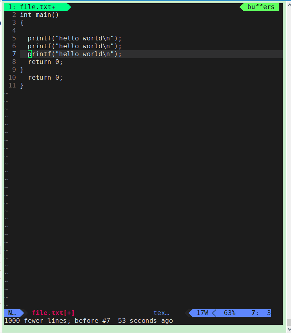The height and width of the screenshot is (333, 291).
Task: Click the vertical scrollbar thumb
Action: pos(289,322)
